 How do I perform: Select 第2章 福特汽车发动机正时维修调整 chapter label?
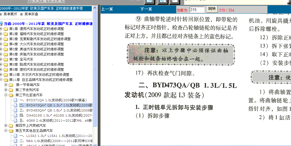pos(36,34)
